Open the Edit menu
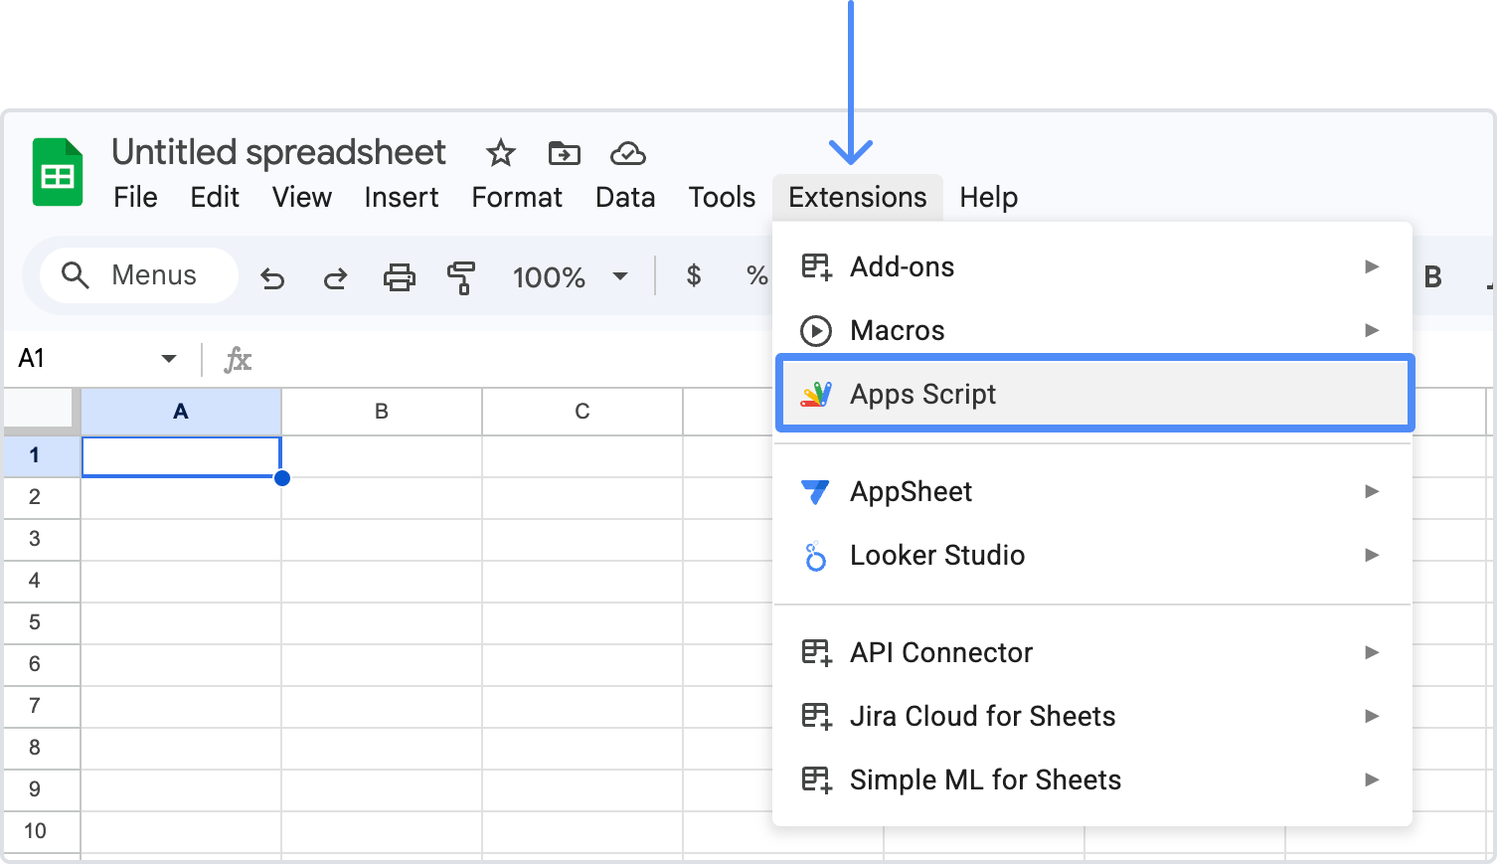1497x864 pixels. click(x=215, y=197)
